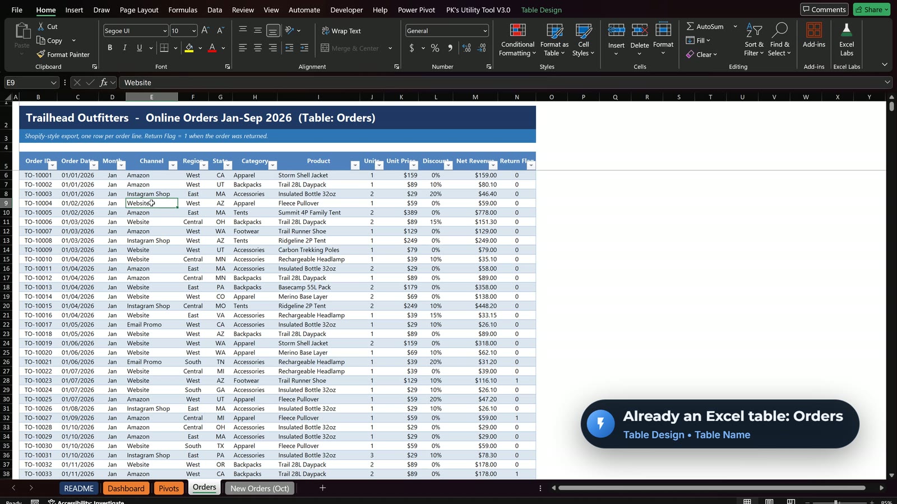This screenshot has width=897, height=504.
Task: Open the Cell Styles gallery
Action: (x=583, y=40)
